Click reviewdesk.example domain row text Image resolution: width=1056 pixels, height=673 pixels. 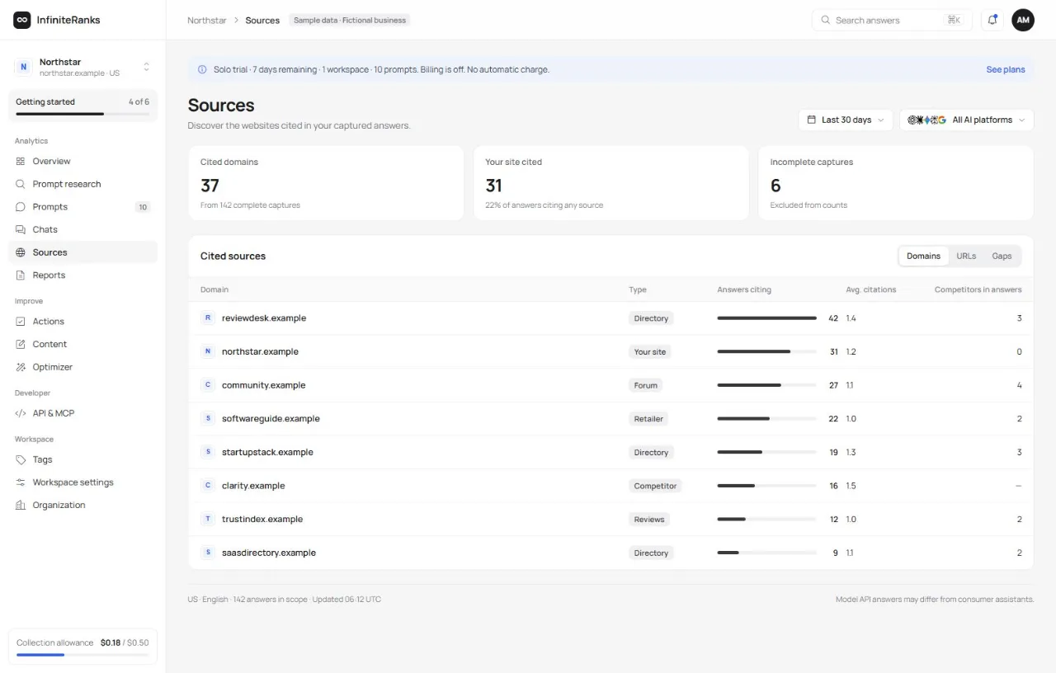tap(264, 318)
